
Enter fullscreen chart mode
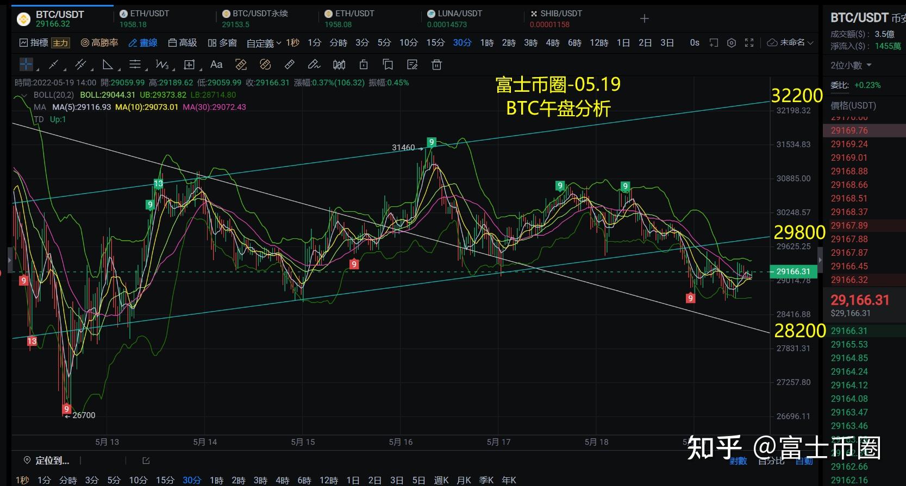pyautogui.click(x=749, y=43)
